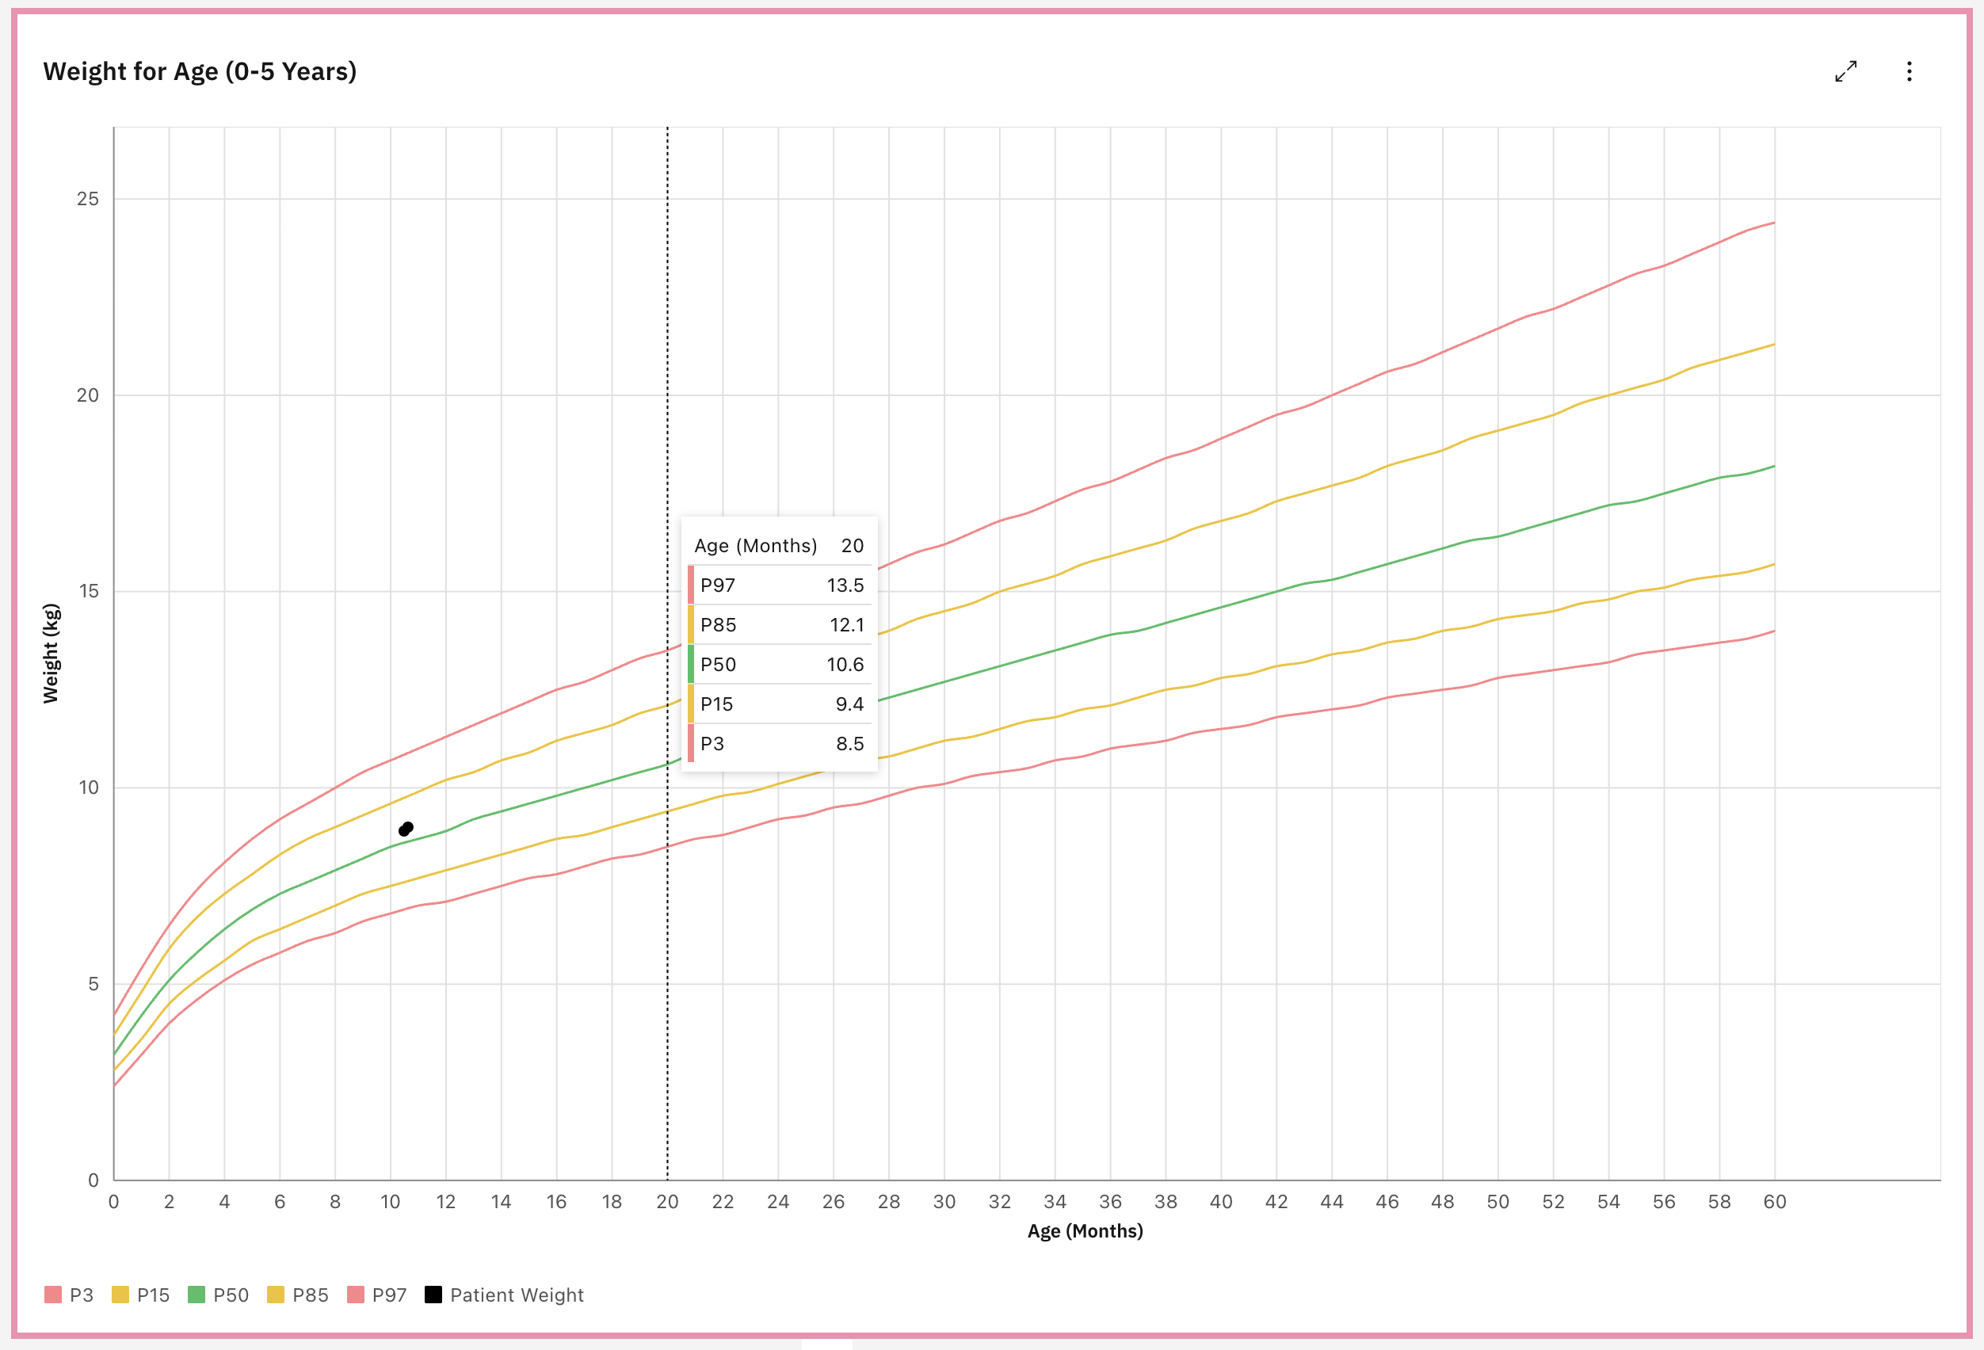The width and height of the screenshot is (1984, 1350).
Task: Toggle P85 legend entry
Action: (310, 1295)
